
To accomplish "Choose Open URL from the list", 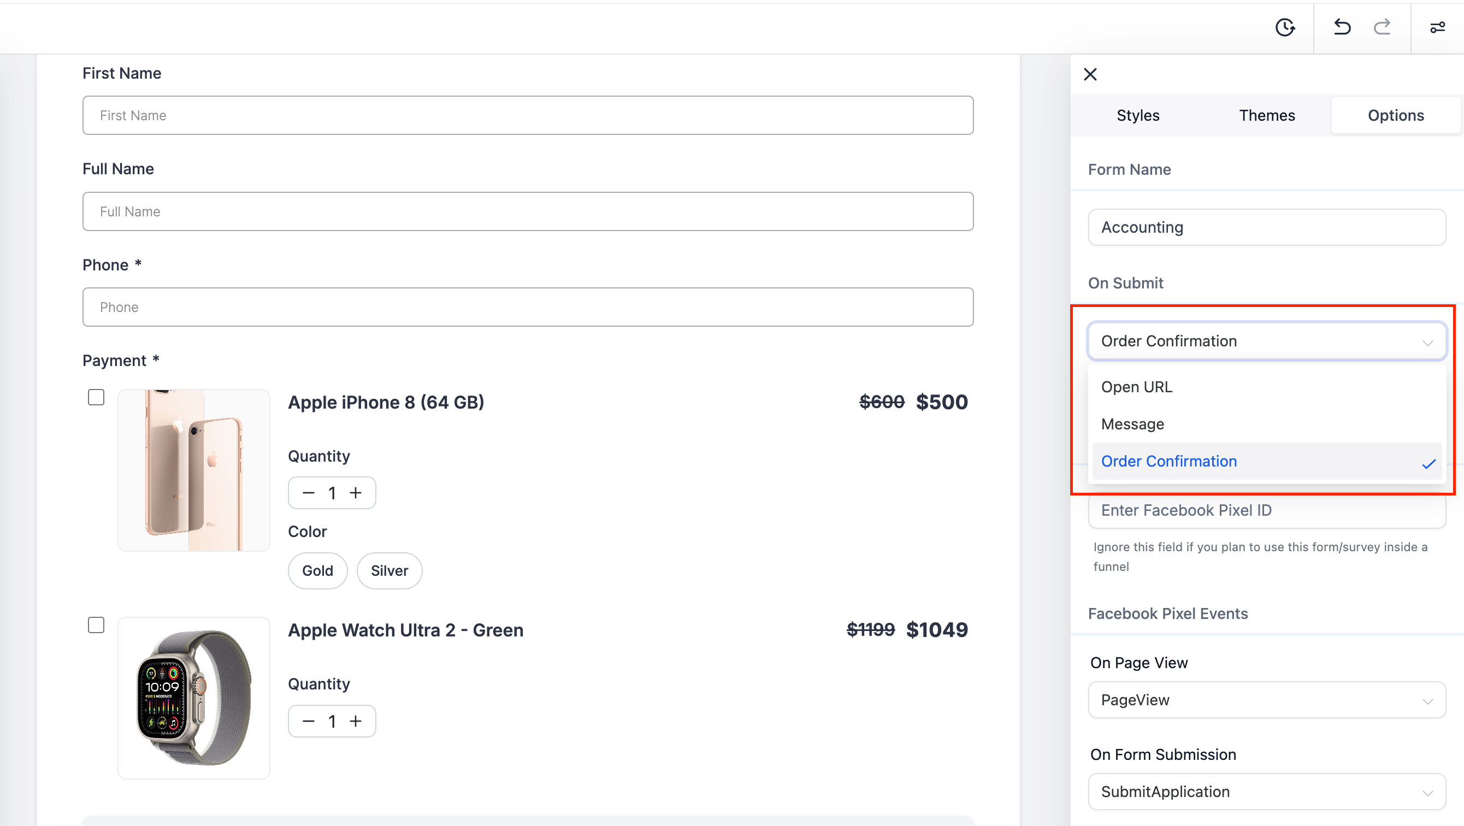I will click(x=1137, y=387).
